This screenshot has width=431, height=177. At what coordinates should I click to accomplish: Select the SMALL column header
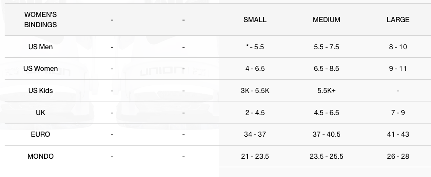[x=255, y=20]
